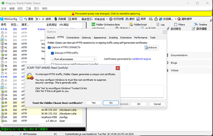This screenshot has height=136, width=213.
Task: Click OK in the Options dialog
Action: click(x=138, y=104)
